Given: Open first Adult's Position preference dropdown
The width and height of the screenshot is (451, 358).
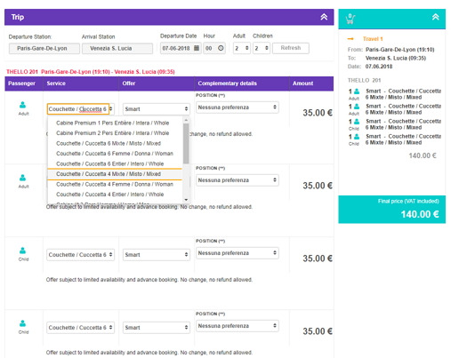Looking at the screenshot, I should (x=238, y=107).
